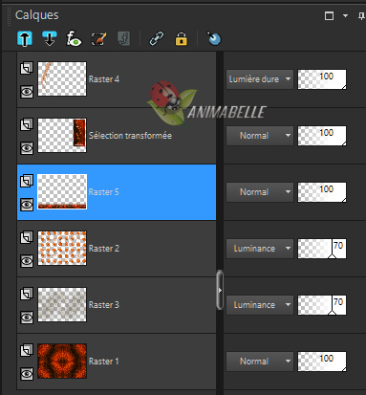366x395 pixels.
Task: Click the edit selection icon
Action: 98,39
